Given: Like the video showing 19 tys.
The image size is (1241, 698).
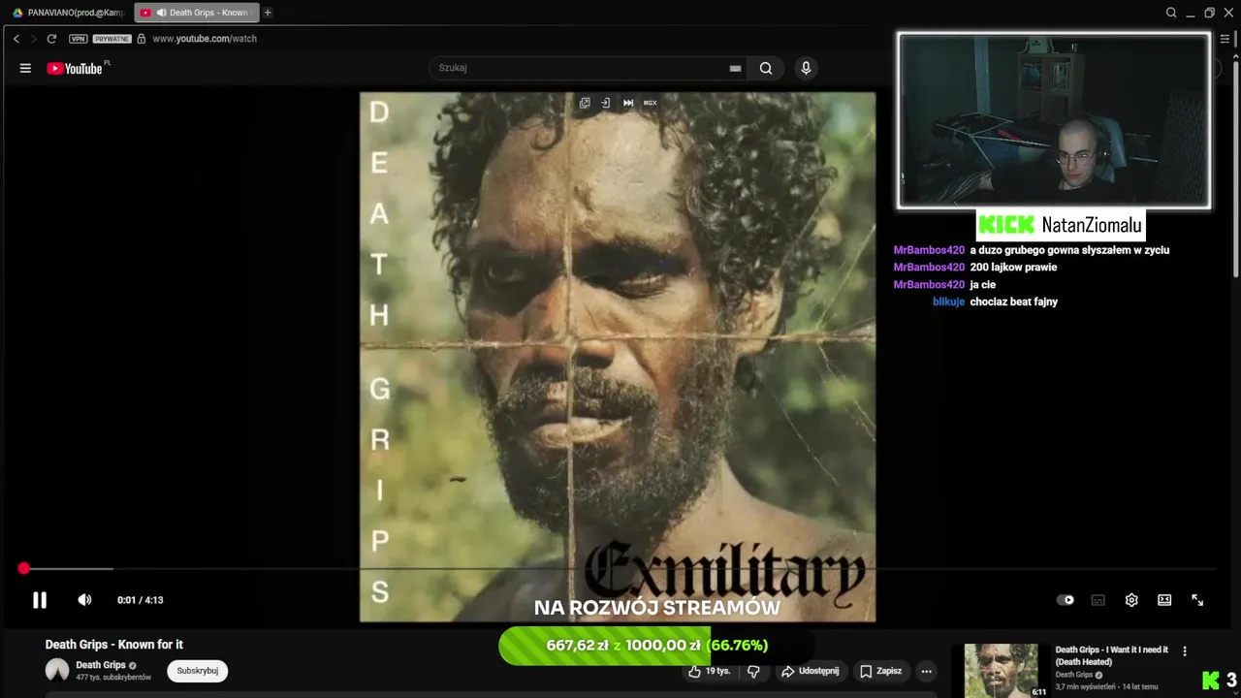Looking at the screenshot, I should (x=709, y=671).
